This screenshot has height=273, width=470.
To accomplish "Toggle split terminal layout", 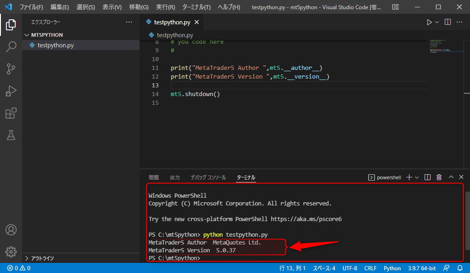I will 427,177.
